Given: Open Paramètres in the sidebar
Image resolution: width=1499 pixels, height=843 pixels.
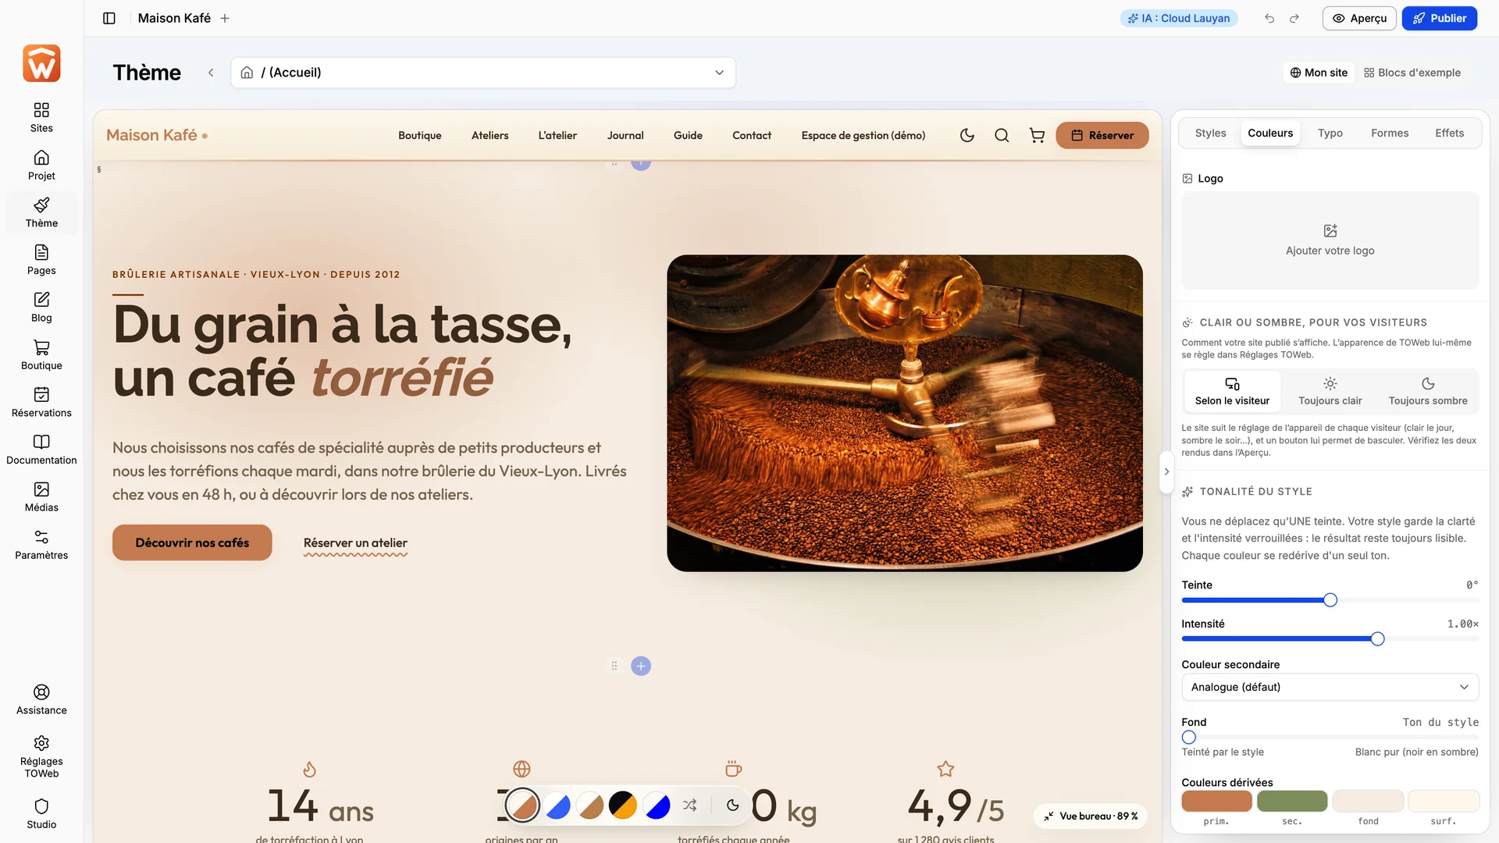Looking at the screenshot, I should tap(41, 545).
